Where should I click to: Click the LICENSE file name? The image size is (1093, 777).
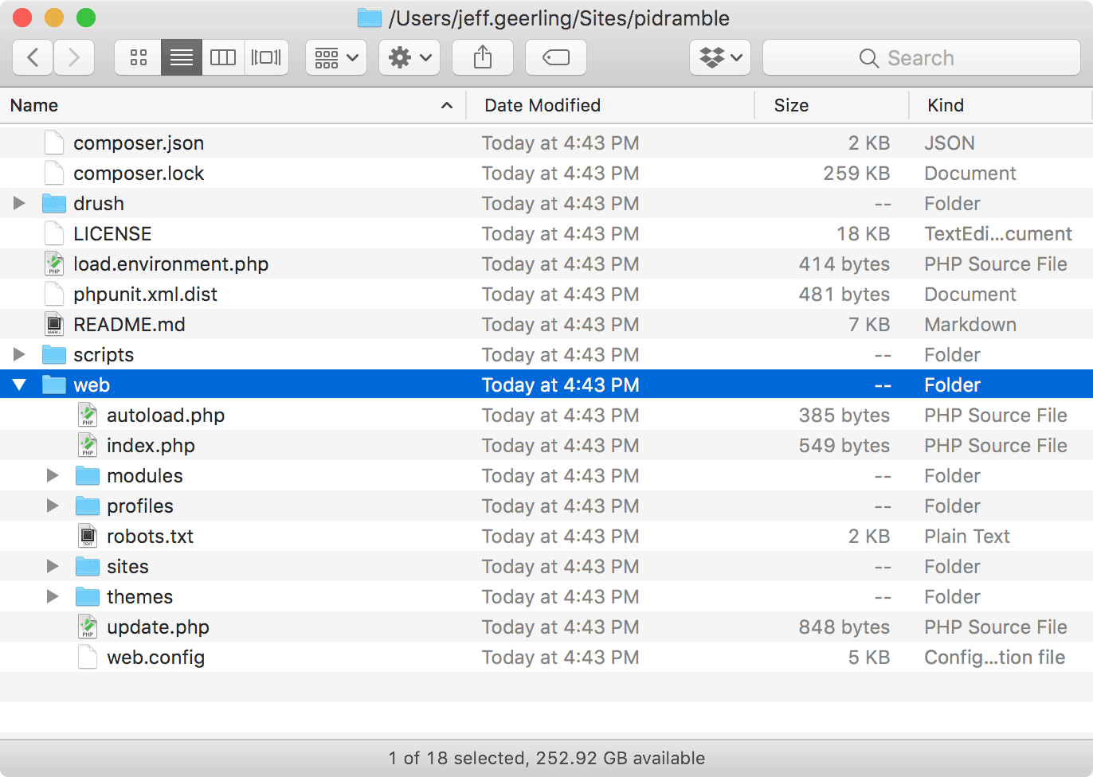click(112, 233)
